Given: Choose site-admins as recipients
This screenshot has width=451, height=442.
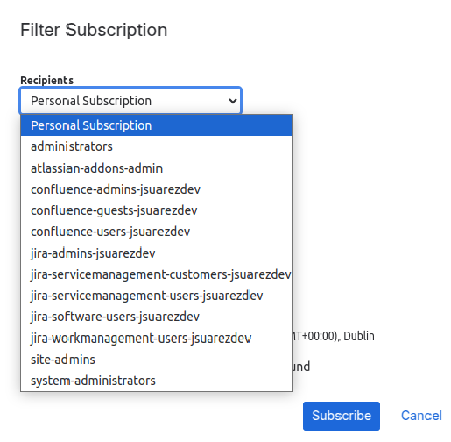Looking at the screenshot, I should [x=157, y=360].
